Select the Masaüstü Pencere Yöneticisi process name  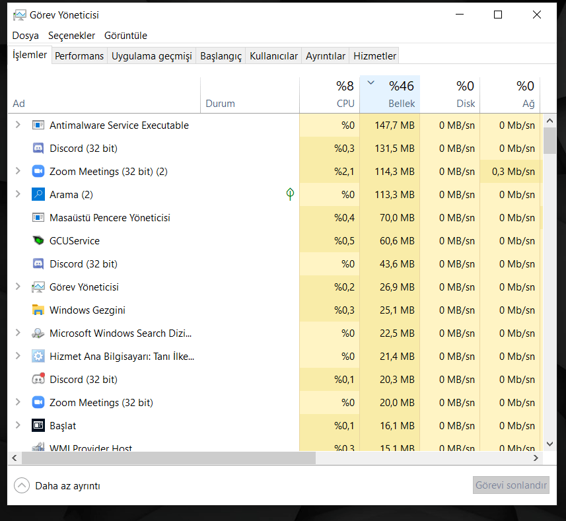coord(110,217)
